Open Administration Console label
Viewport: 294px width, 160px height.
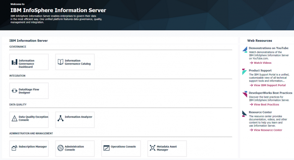point(74,148)
